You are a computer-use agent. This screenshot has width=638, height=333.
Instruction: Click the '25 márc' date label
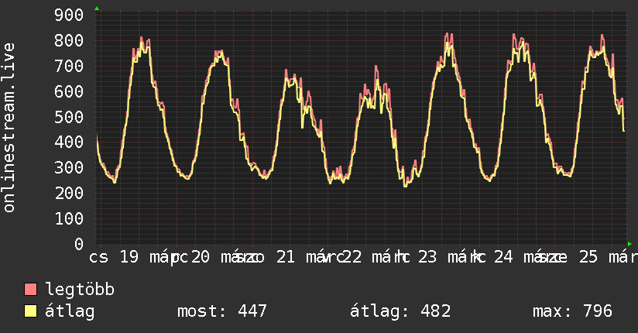609,257
